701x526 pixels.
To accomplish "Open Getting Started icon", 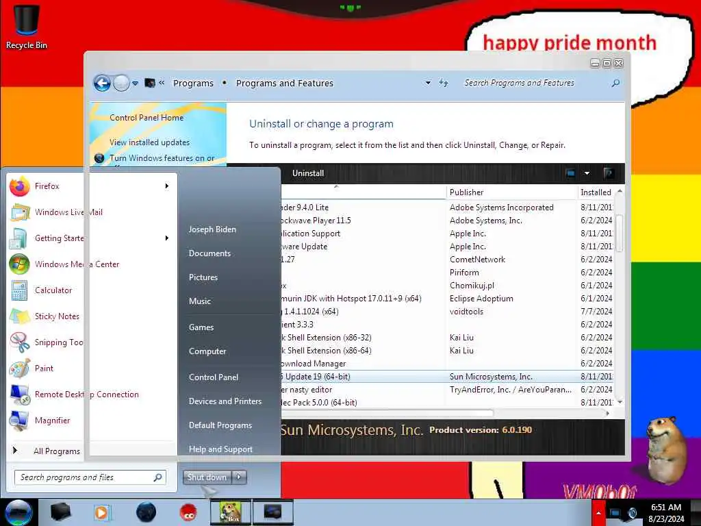I will [18, 238].
